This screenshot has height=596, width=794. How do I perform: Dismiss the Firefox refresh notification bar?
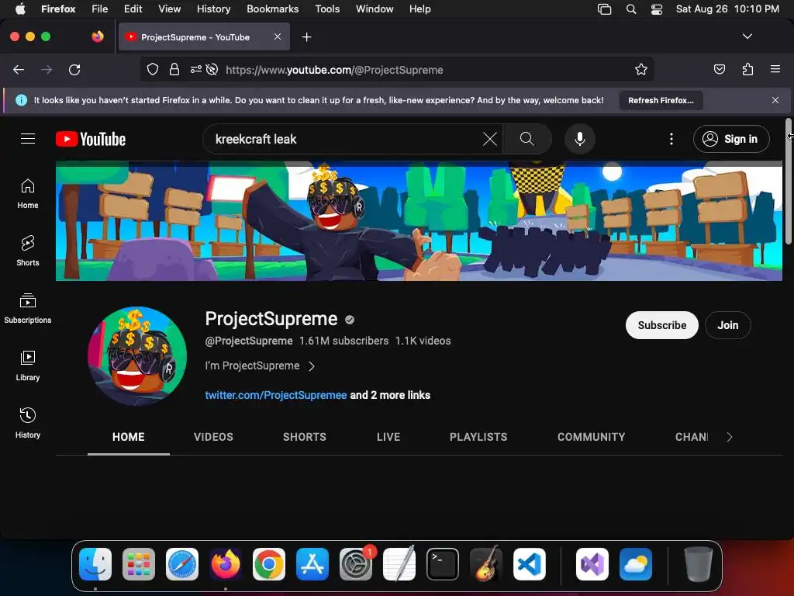click(x=775, y=100)
